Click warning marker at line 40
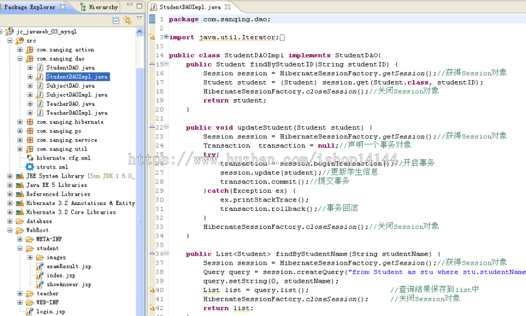The height and width of the screenshot is (316, 526). coord(152,290)
